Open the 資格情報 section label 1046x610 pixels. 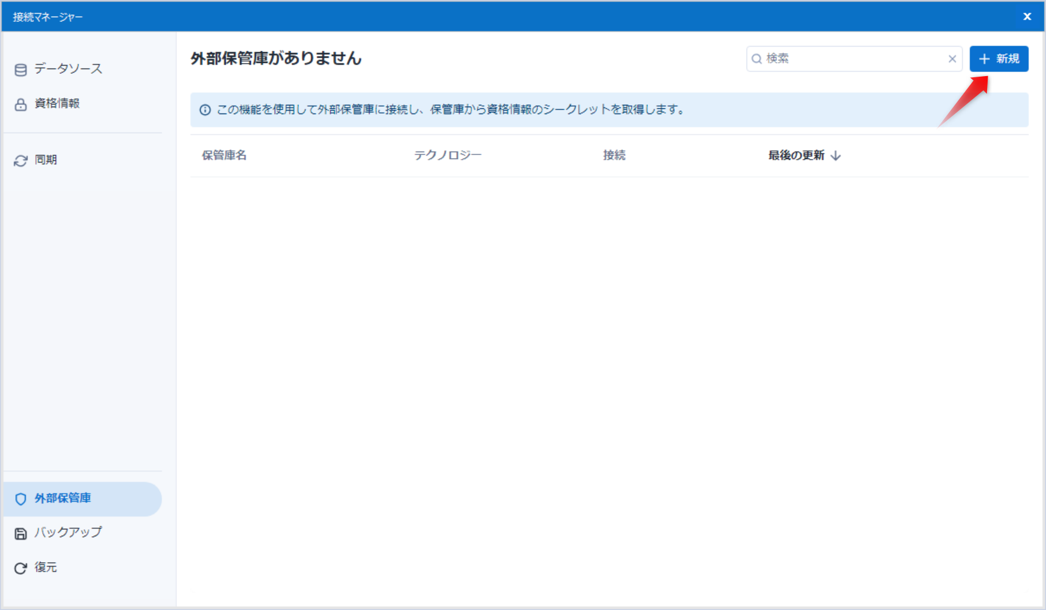coord(57,104)
